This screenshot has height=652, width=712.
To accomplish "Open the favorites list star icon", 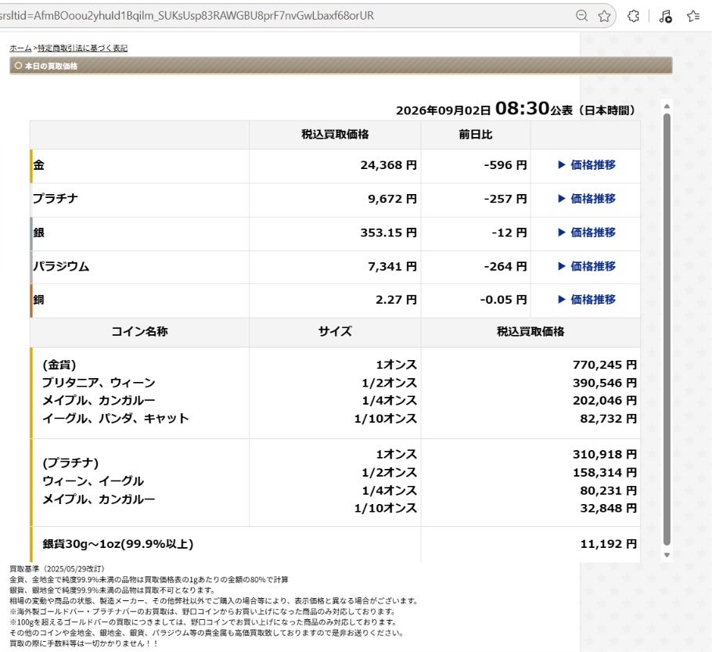I will [x=693, y=16].
